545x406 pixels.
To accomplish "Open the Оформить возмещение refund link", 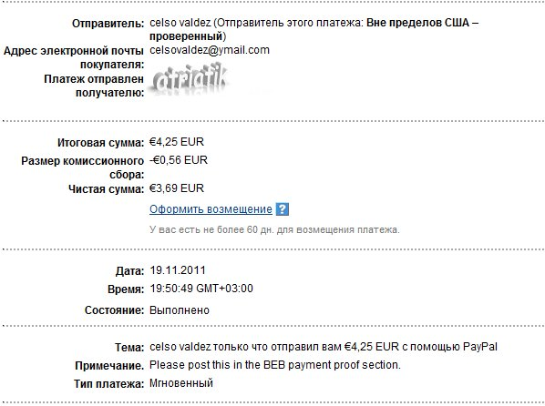I will pos(211,209).
